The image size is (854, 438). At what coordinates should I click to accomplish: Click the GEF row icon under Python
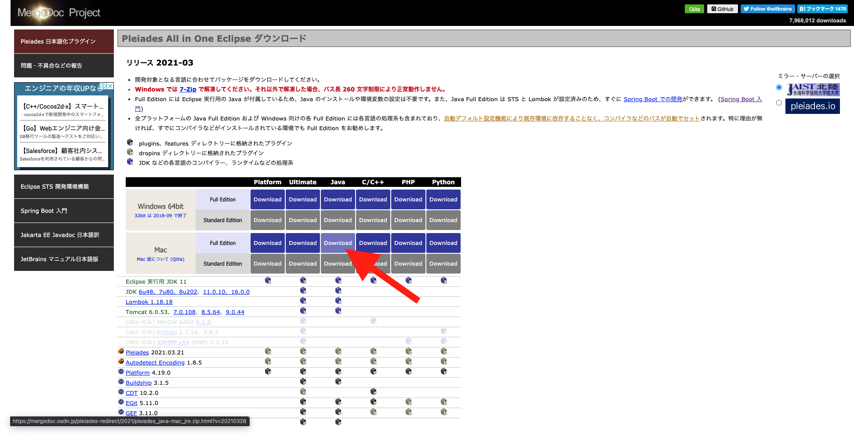[444, 412]
